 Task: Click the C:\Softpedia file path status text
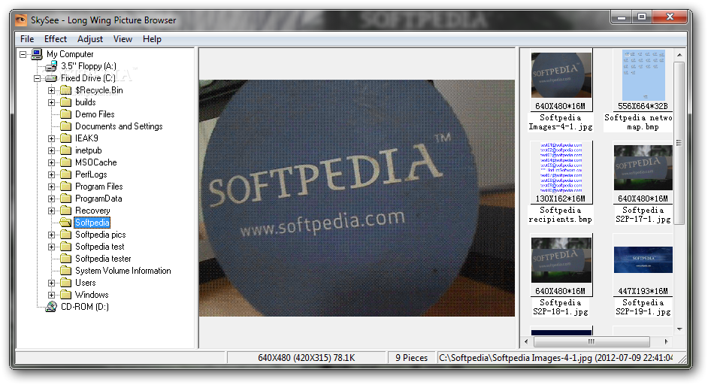point(556,358)
